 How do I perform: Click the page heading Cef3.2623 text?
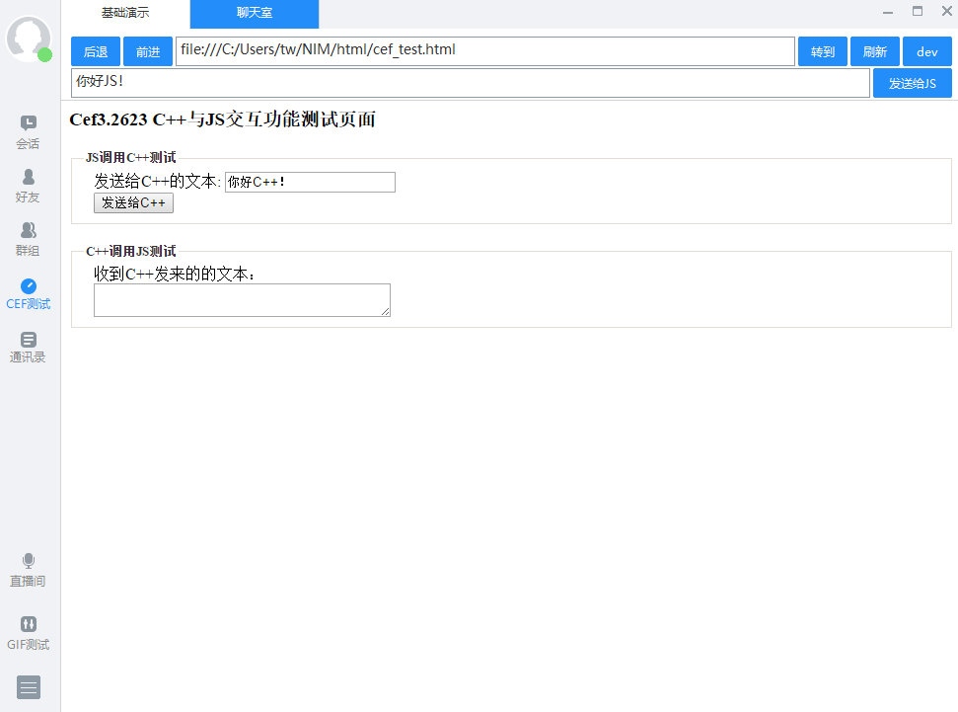[222, 119]
